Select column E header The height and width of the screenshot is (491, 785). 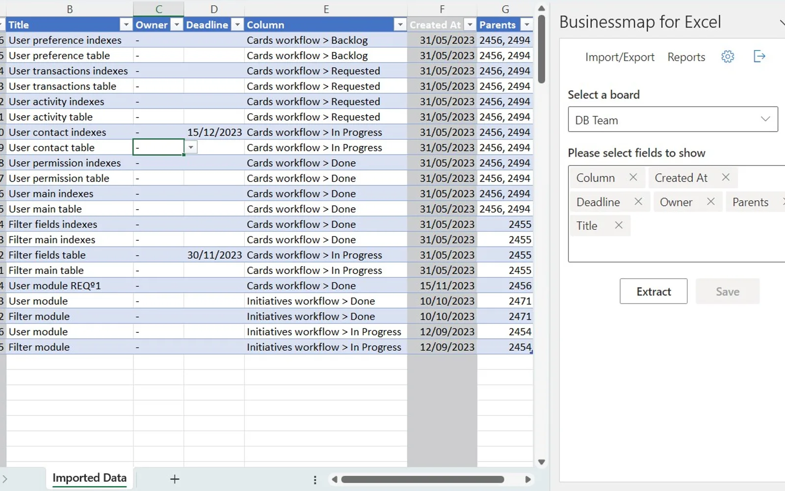click(x=326, y=9)
